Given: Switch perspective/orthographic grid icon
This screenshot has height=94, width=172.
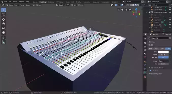Looking at the screenshot, I should (119, 10).
